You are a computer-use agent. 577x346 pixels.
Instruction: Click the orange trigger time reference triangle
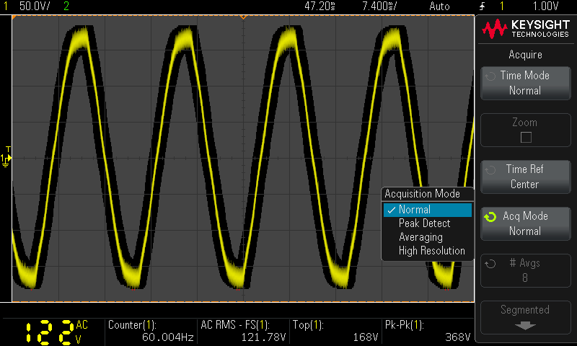click(x=243, y=16)
